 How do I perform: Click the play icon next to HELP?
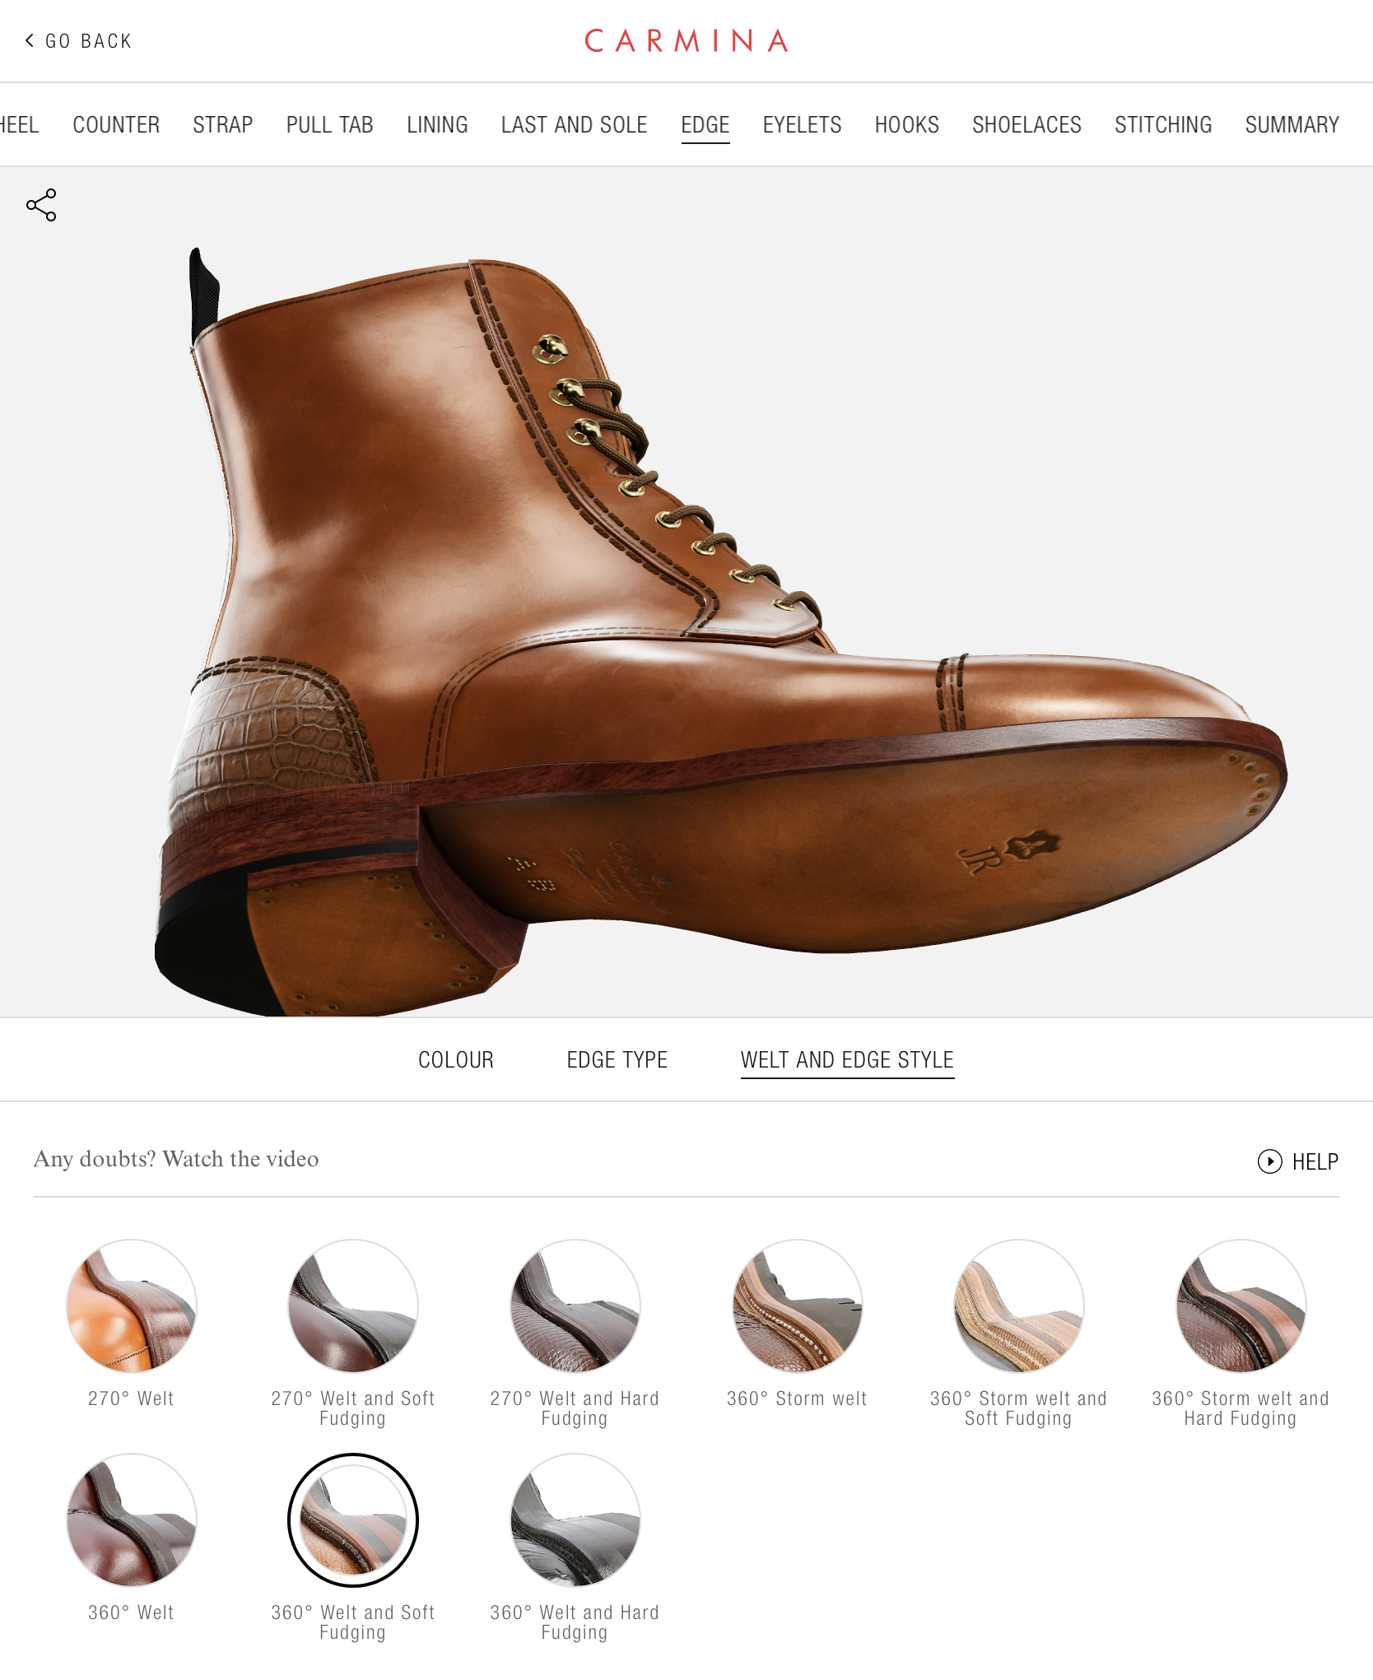click(1269, 1161)
